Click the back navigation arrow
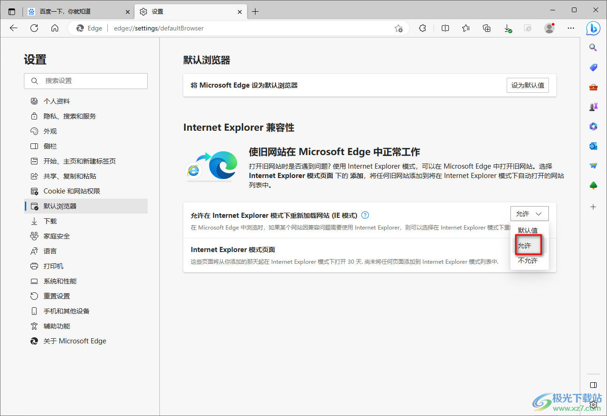 pyautogui.click(x=14, y=28)
